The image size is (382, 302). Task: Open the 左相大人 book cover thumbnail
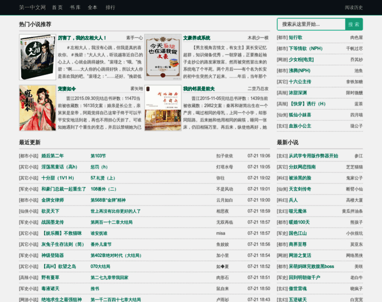coord(38,57)
